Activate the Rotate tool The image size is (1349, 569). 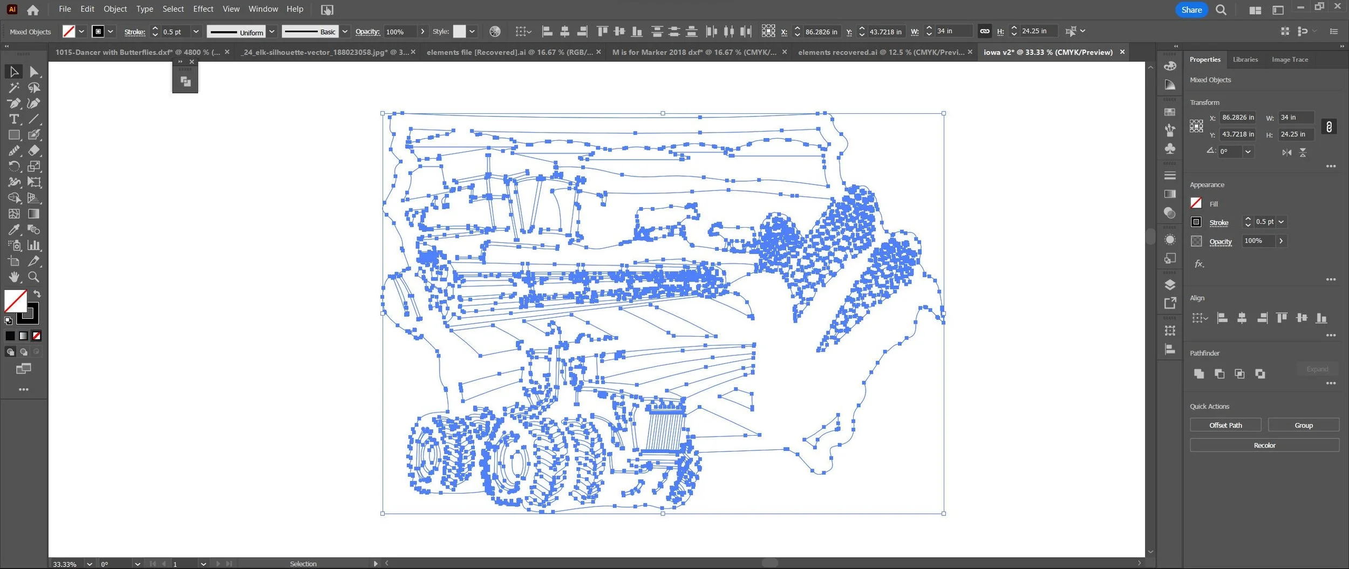14,166
